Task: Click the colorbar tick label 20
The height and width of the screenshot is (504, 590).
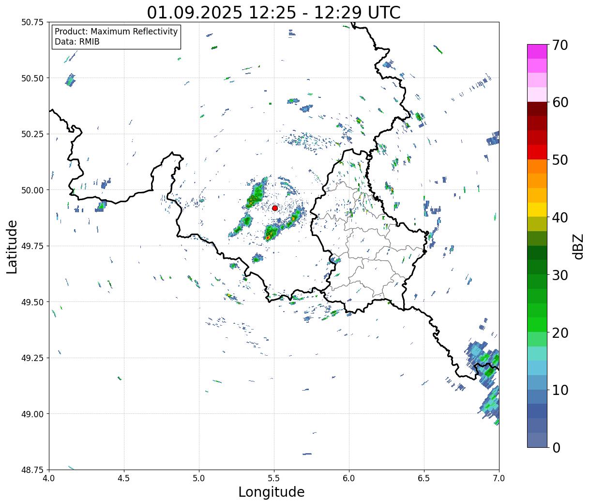Action: [560, 332]
